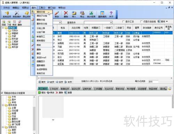Select the 总经理 tree item

(x=15, y=111)
